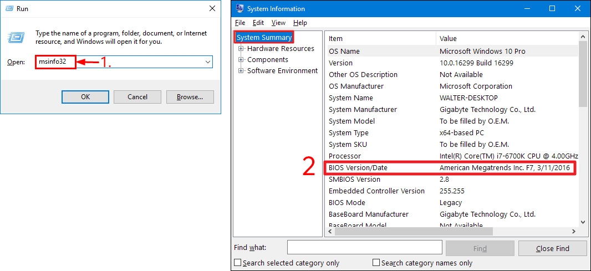Click Browse... in the Run dialog
This screenshot has height=271, width=591.
click(x=190, y=97)
